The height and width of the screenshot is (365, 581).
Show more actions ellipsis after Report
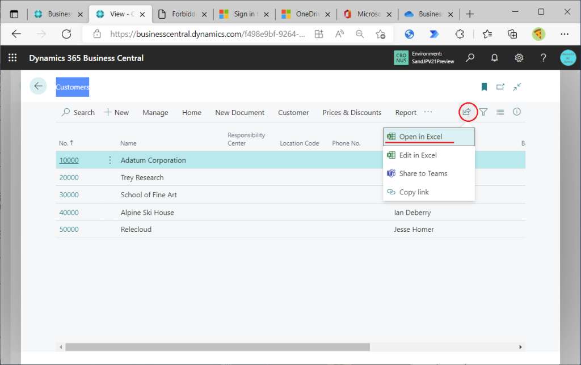click(x=428, y=112)
